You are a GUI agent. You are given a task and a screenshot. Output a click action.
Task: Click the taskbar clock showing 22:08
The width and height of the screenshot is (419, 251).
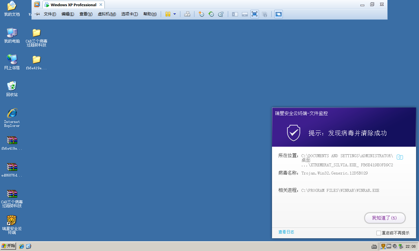tap(410, 246)
